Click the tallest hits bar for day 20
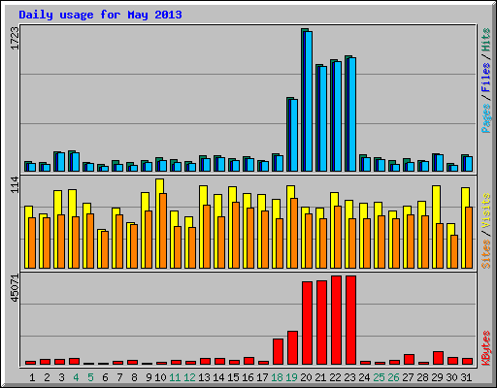The height and width of the screenshot is (388, 497). click(x=307, y=100)
